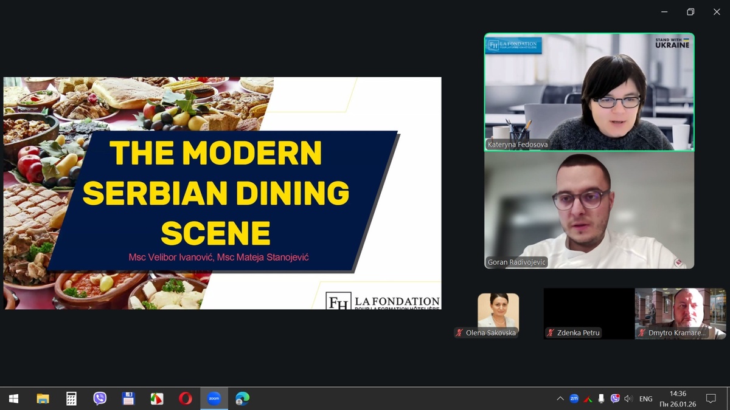Screen dimensions: 730x410
Task: Open Opera browser from the taskbar
Action: click(185, 398)
